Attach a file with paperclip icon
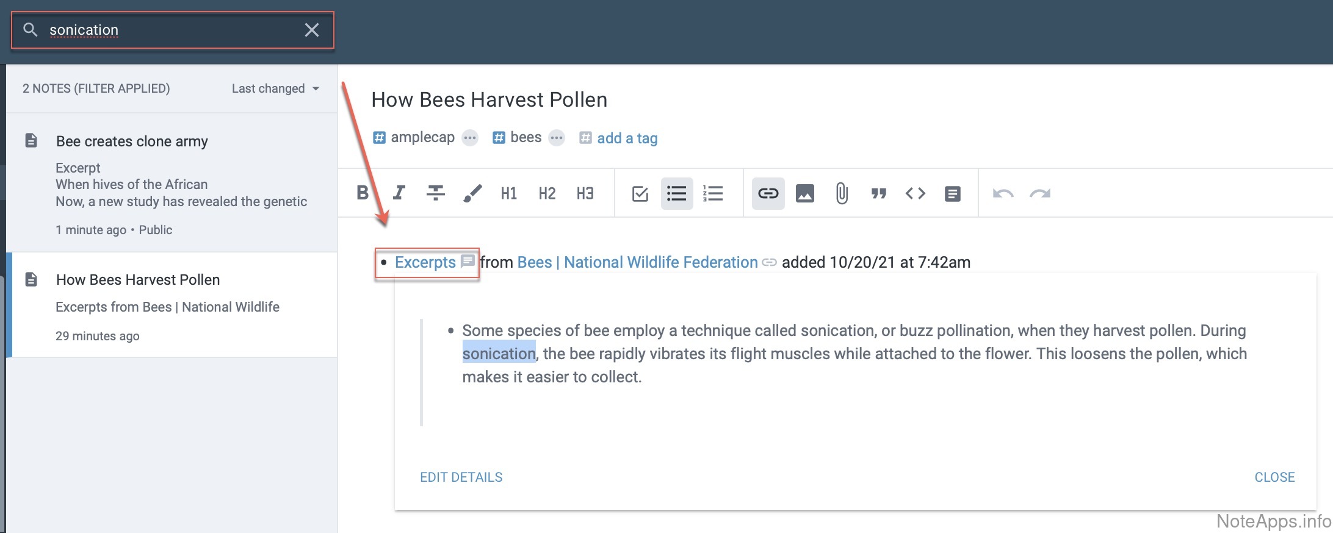Viewport: 1333px width, 533px height. point(841,193)
